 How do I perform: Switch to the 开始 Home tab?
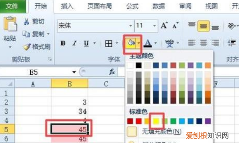coord(41,6)
